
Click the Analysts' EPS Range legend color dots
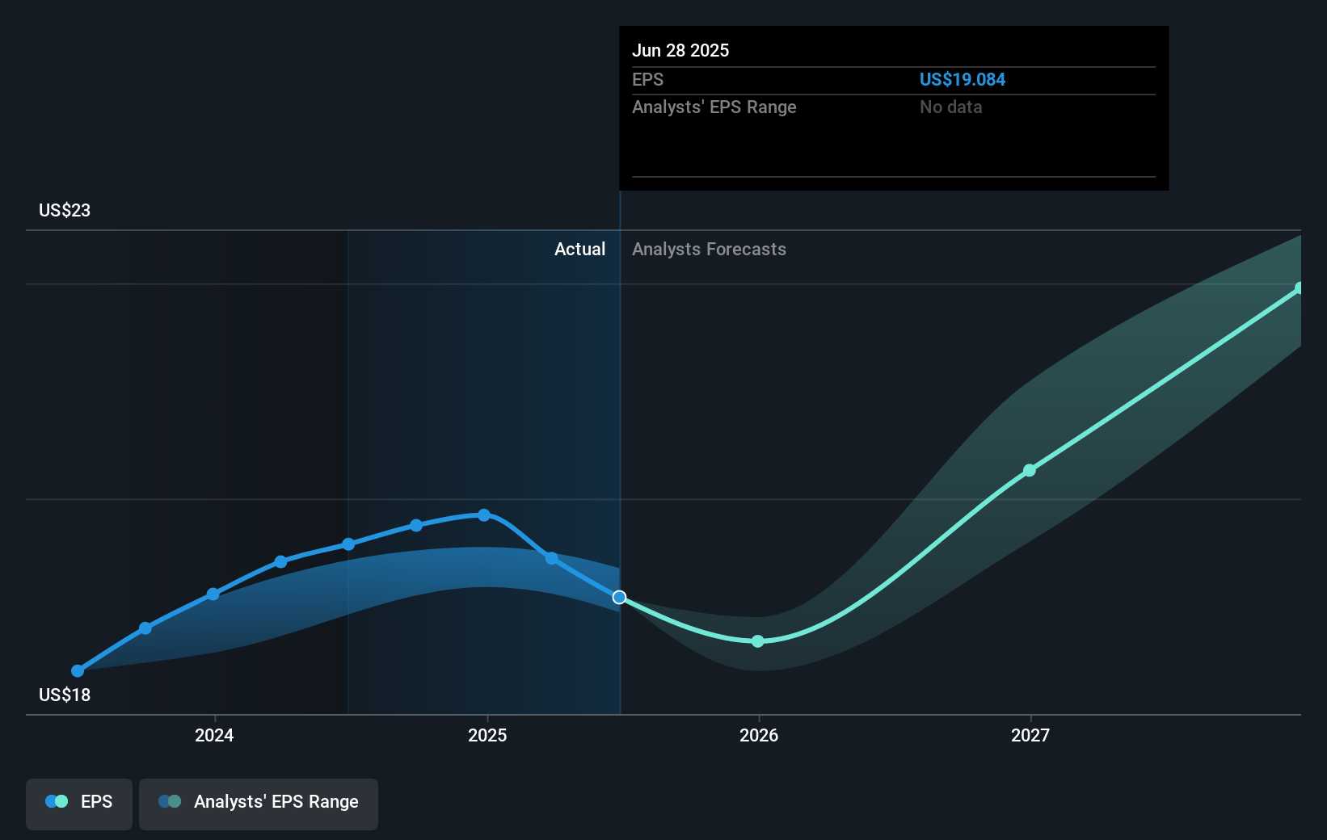pos(170,801)
